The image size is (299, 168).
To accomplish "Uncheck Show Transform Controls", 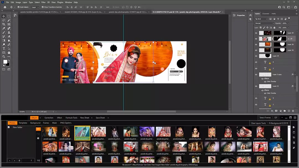I will coord(43,7).
